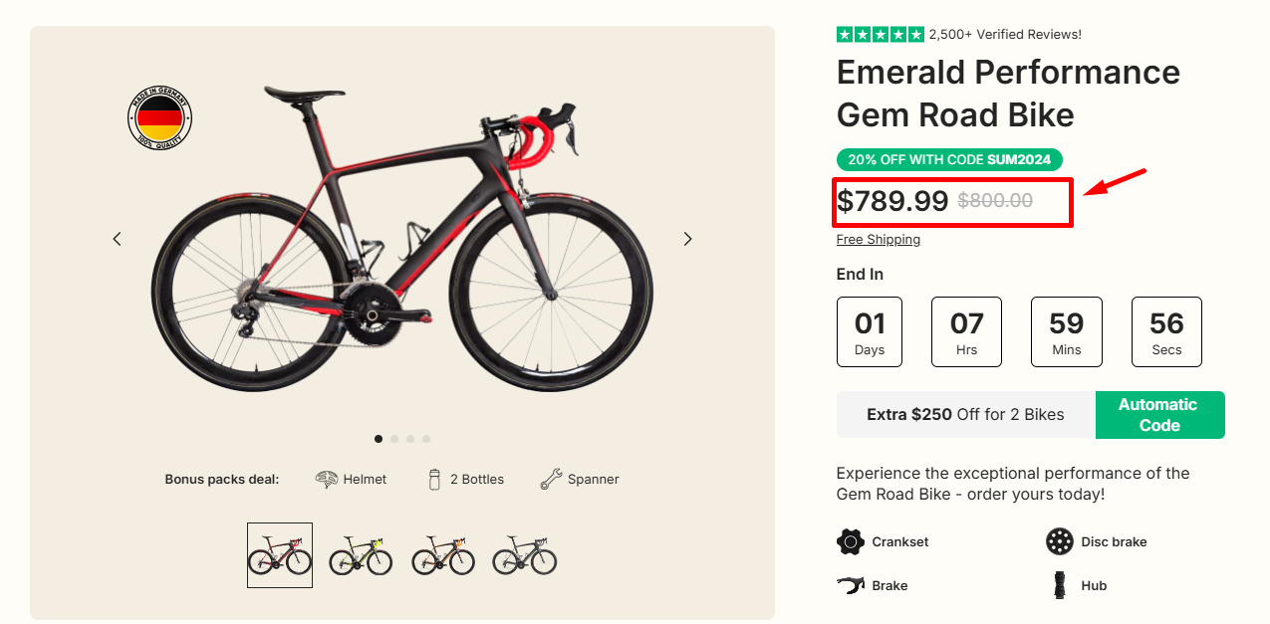The image size is (1270, 624).
Task: Go back using the left carousel arrow
Action: tap(117, 239)
